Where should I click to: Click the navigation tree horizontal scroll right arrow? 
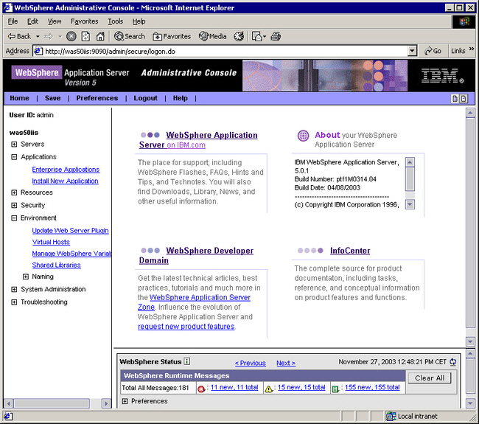pyautogui.click(x=106, y=403)
